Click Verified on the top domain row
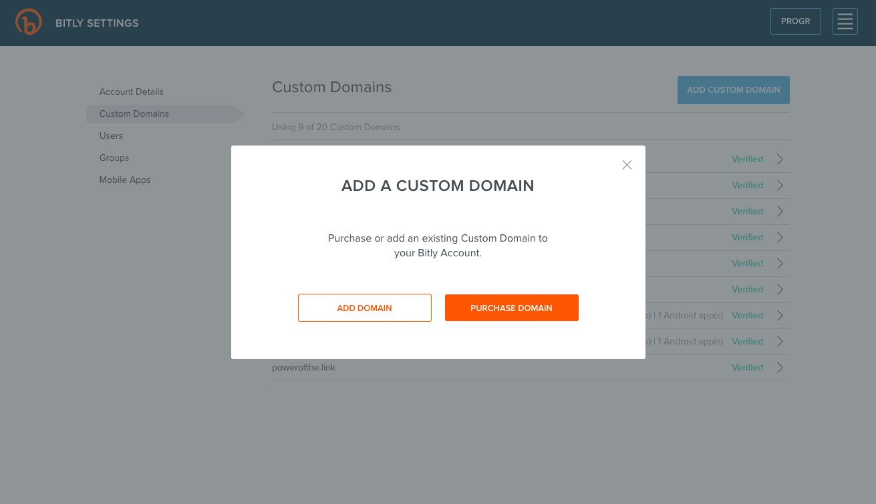 [x=747, y=159]
